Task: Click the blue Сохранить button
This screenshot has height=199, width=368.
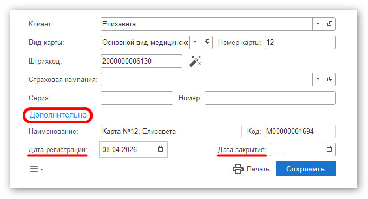Action: pos(306,169)
